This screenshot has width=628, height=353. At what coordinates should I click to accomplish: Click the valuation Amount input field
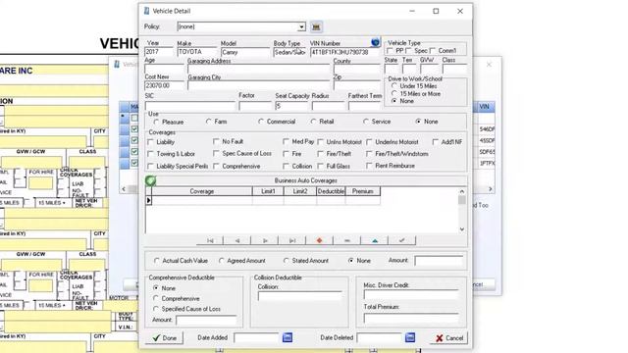439,261
